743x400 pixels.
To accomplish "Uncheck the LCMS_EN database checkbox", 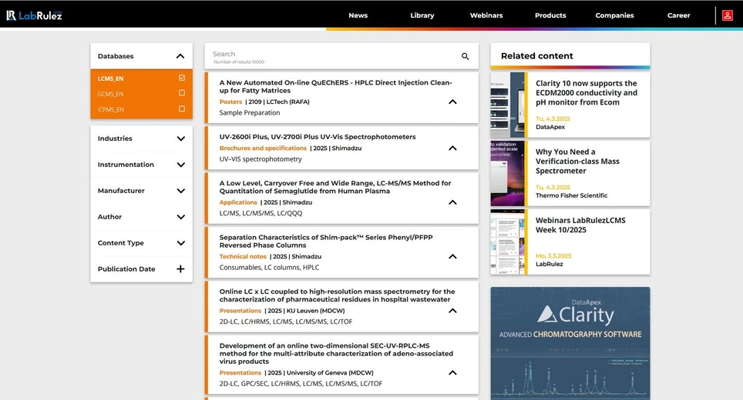I will pos(182,78).
